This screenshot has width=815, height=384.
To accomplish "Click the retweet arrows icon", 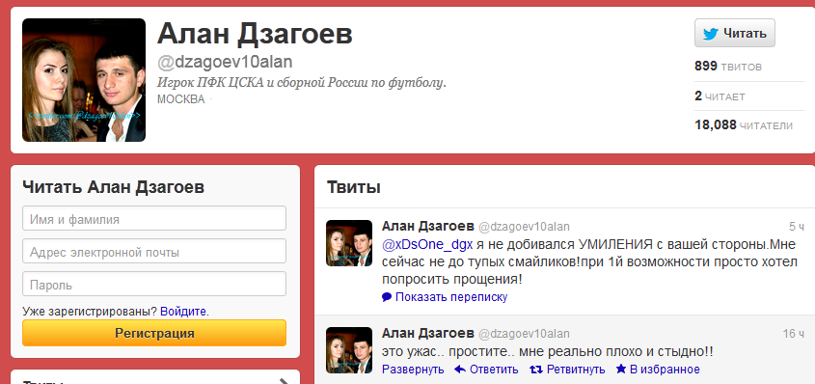I will pyautogui.click(x=536, y=370).
